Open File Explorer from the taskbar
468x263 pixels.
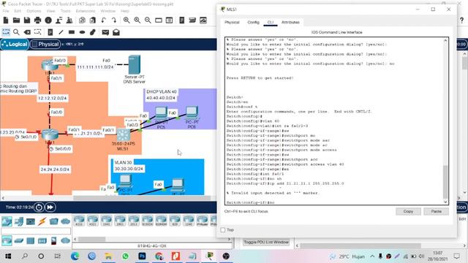(108, 256)
